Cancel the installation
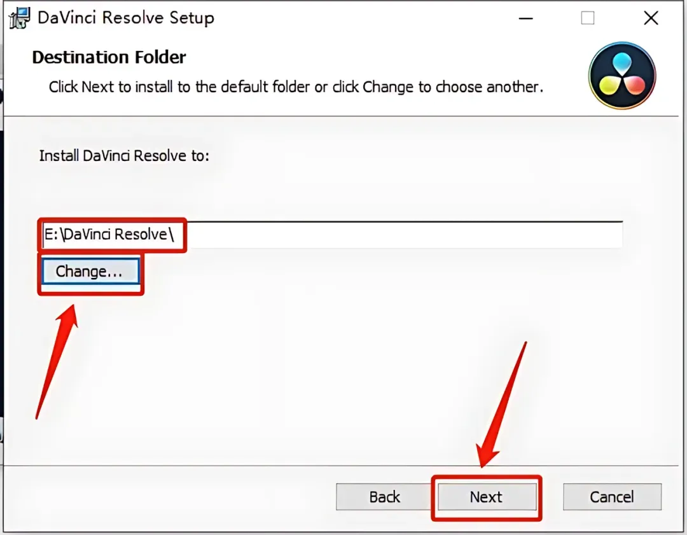Image resolution: width=687 pixels, height=535 pixels. pyautogui.click(x=612, y=497)
